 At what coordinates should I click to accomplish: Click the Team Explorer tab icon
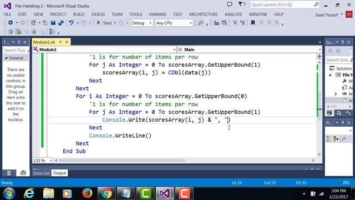click(339, 113)
